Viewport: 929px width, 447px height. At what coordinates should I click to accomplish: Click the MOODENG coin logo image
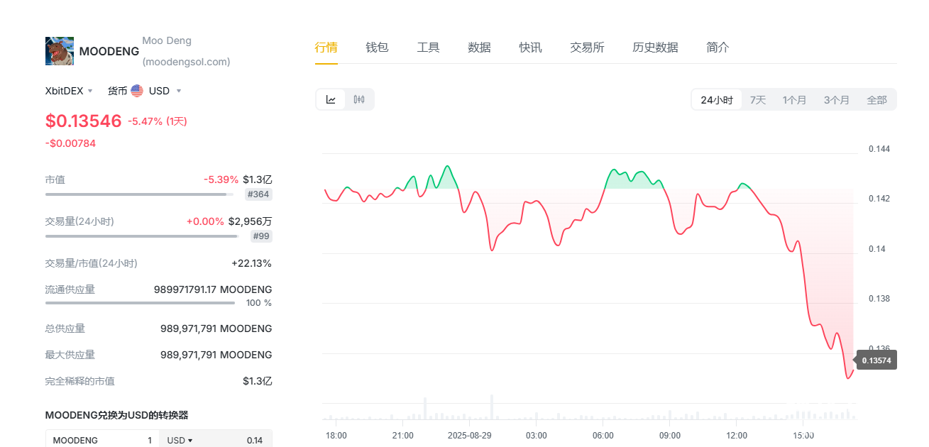60,51
